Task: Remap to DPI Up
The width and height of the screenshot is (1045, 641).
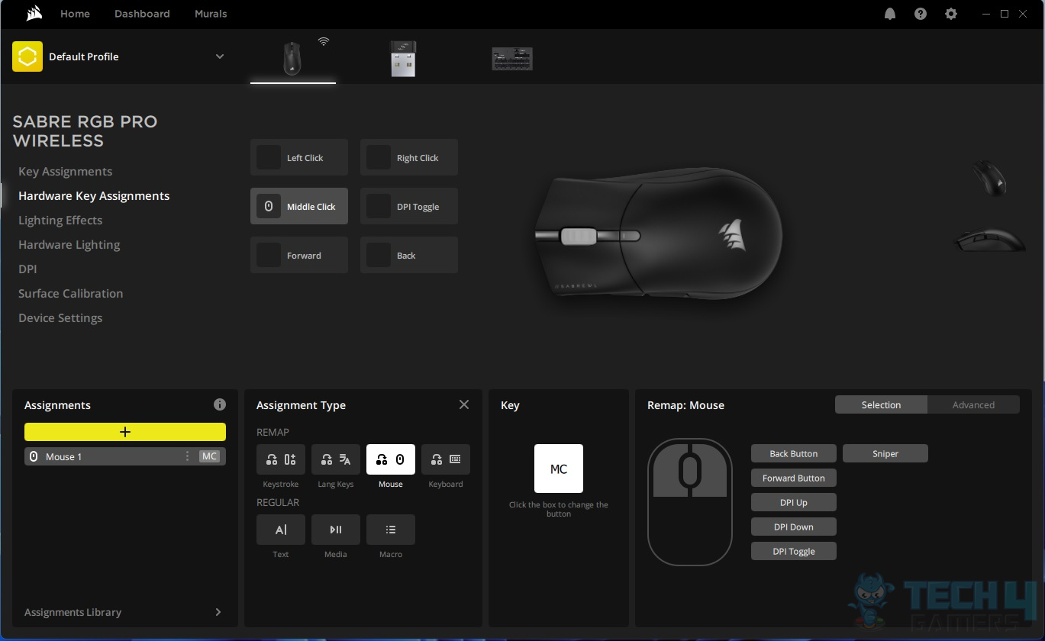Action: pyautogui.click(x=794, y=502)
